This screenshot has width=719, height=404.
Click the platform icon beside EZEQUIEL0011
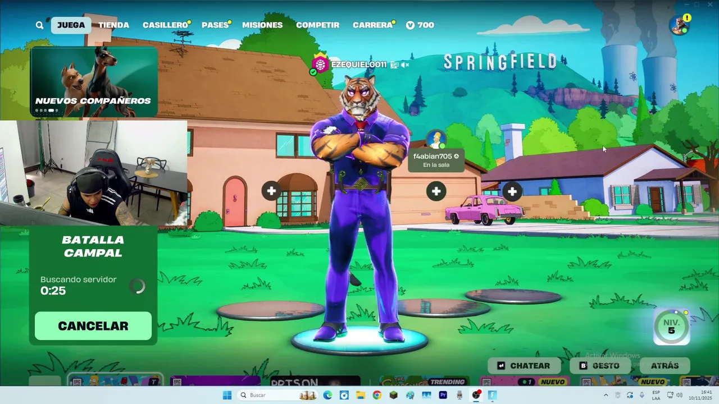click(x=394, y=65)
